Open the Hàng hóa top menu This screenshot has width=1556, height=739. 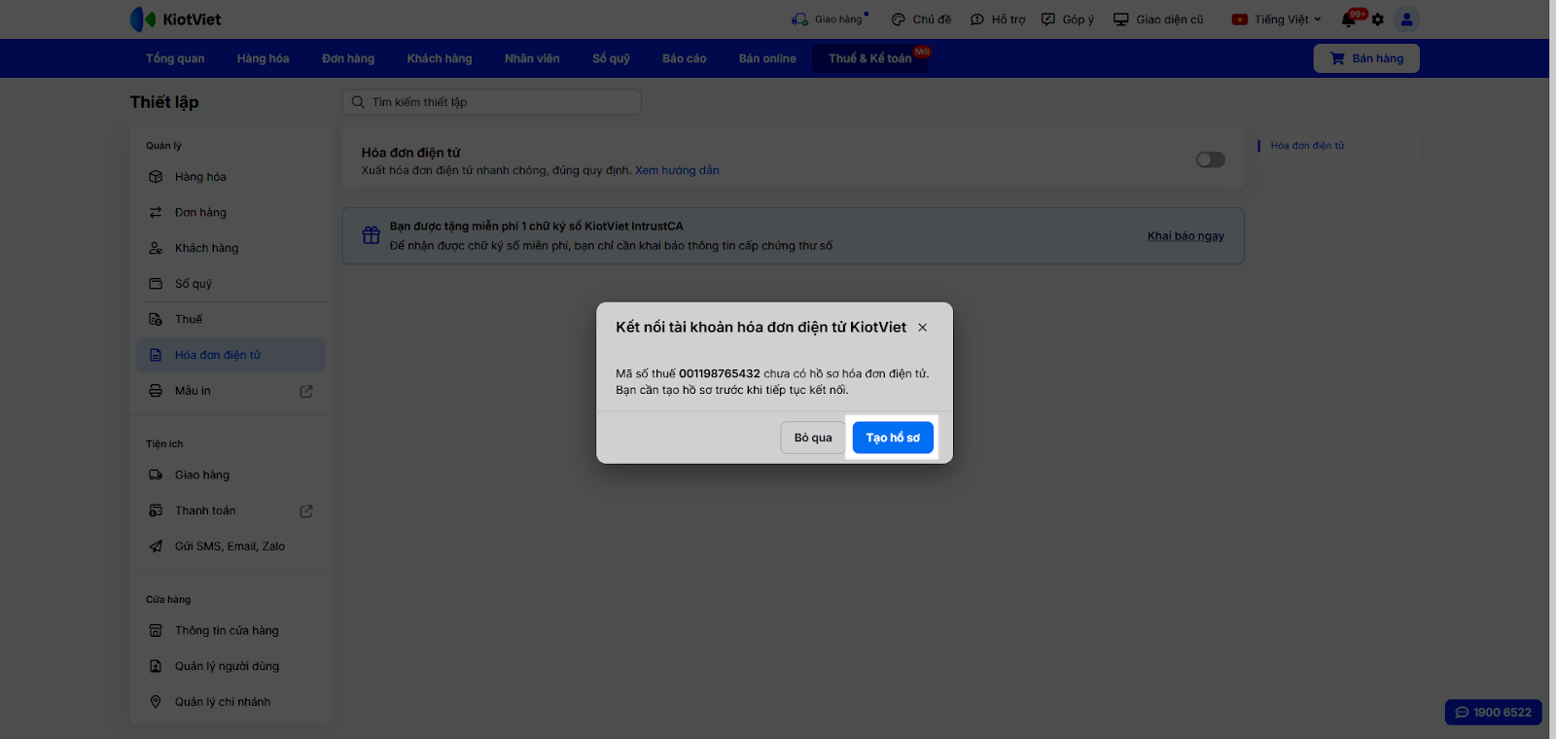pos(264,58)
